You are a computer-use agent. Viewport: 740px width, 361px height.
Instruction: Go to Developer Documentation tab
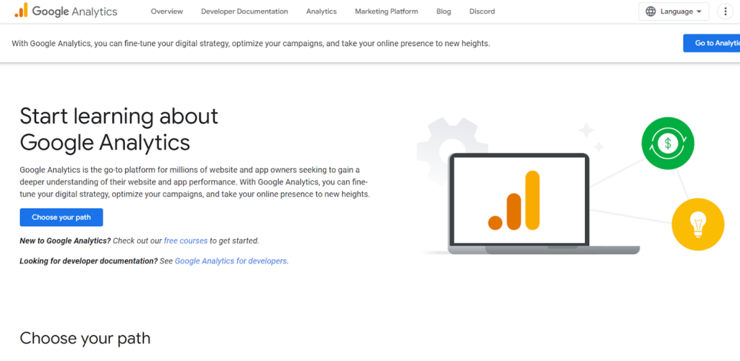pyautogui.click(x=244, y=11)
